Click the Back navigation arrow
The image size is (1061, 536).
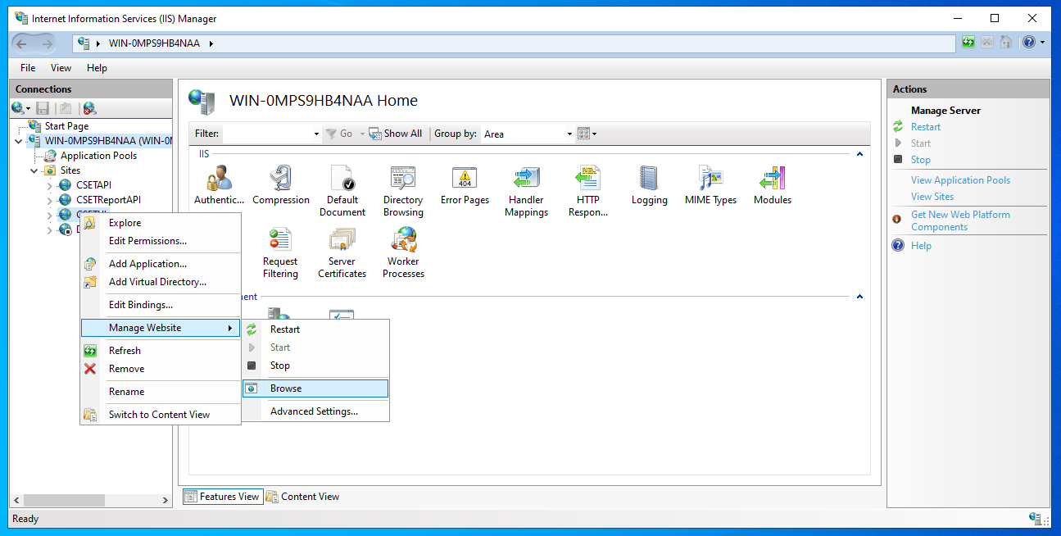coord(22,43)
